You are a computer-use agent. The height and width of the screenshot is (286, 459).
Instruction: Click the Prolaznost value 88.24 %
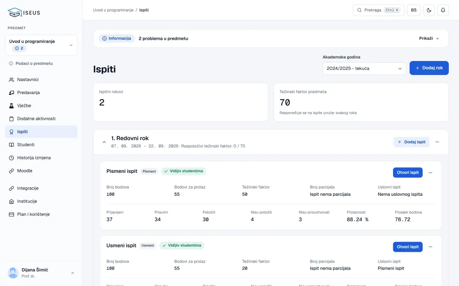(x=357, y=219)
